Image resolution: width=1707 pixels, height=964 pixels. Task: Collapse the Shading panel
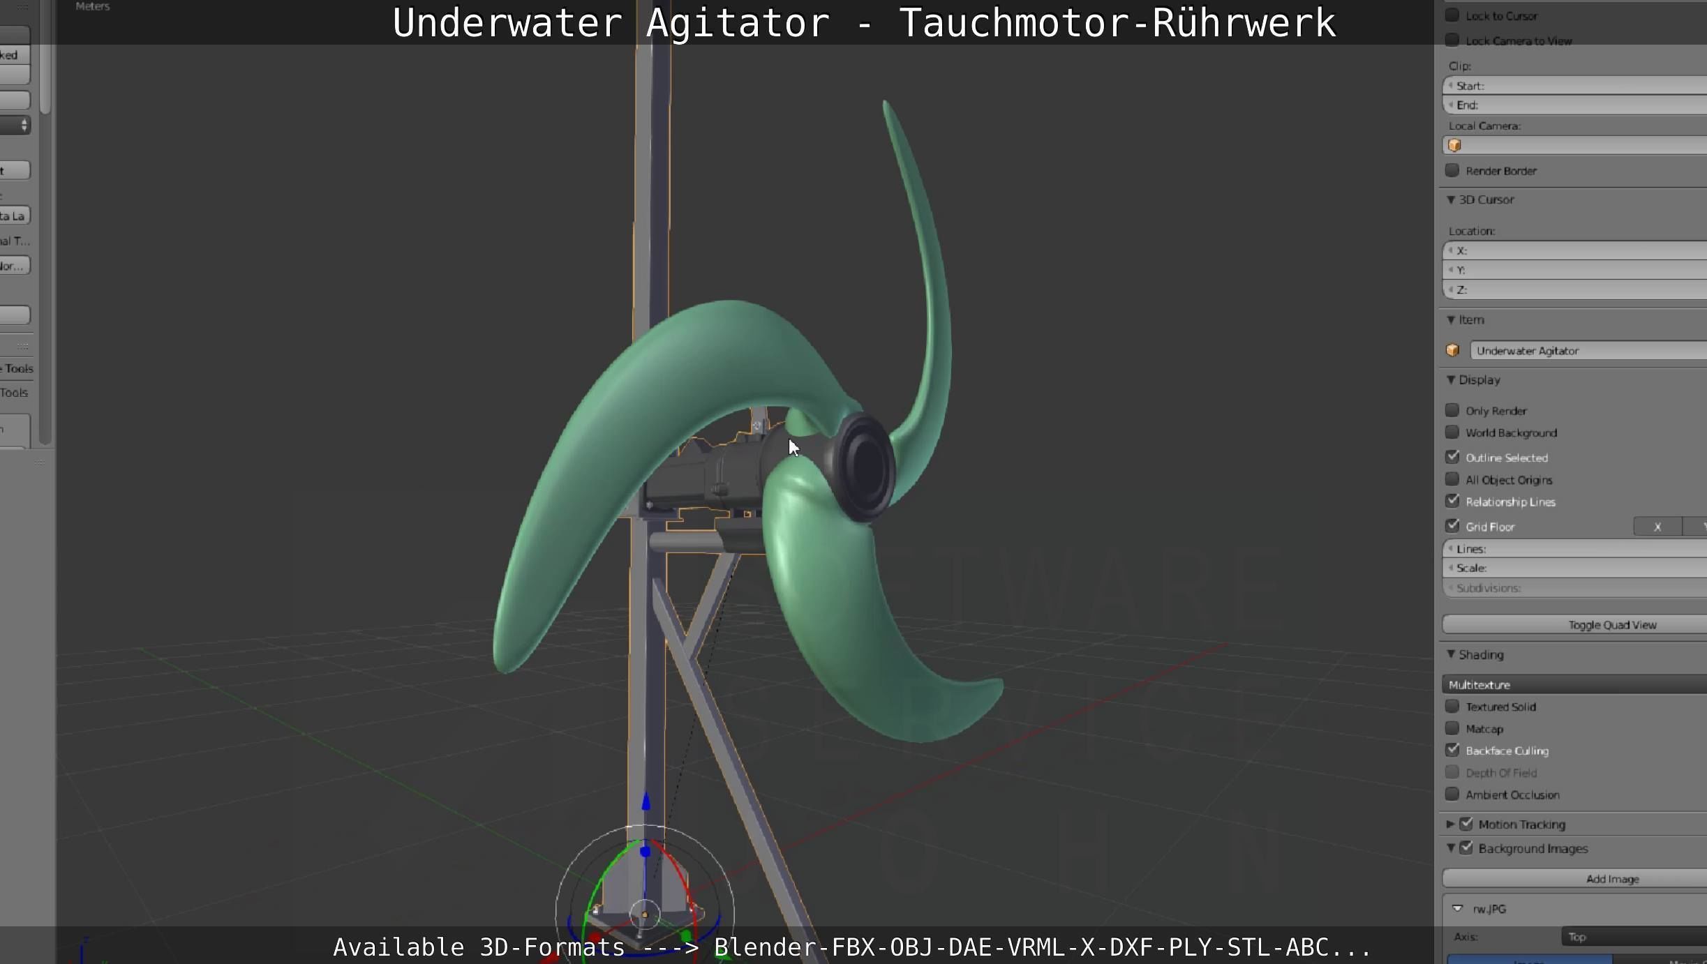coord(1451,654)
